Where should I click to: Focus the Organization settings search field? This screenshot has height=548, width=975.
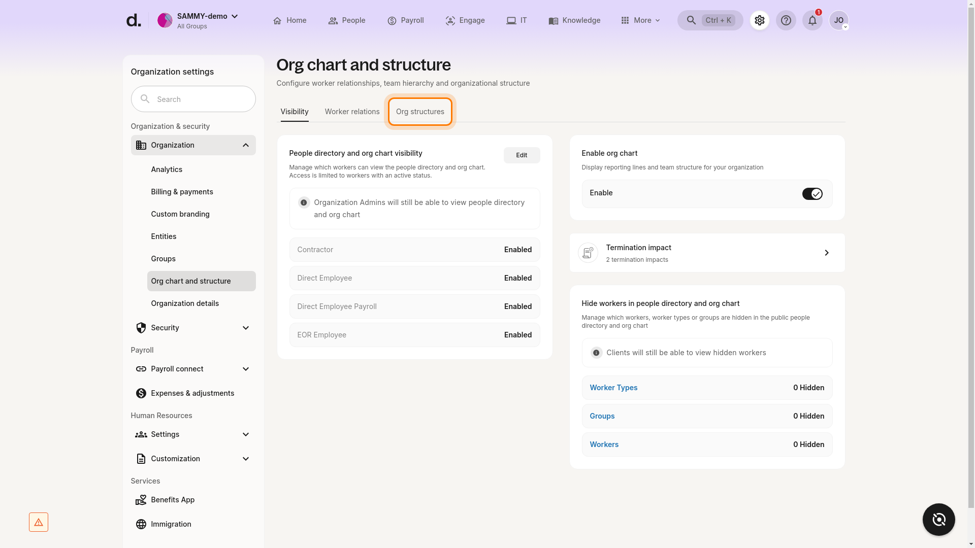[x=193, y=99]
